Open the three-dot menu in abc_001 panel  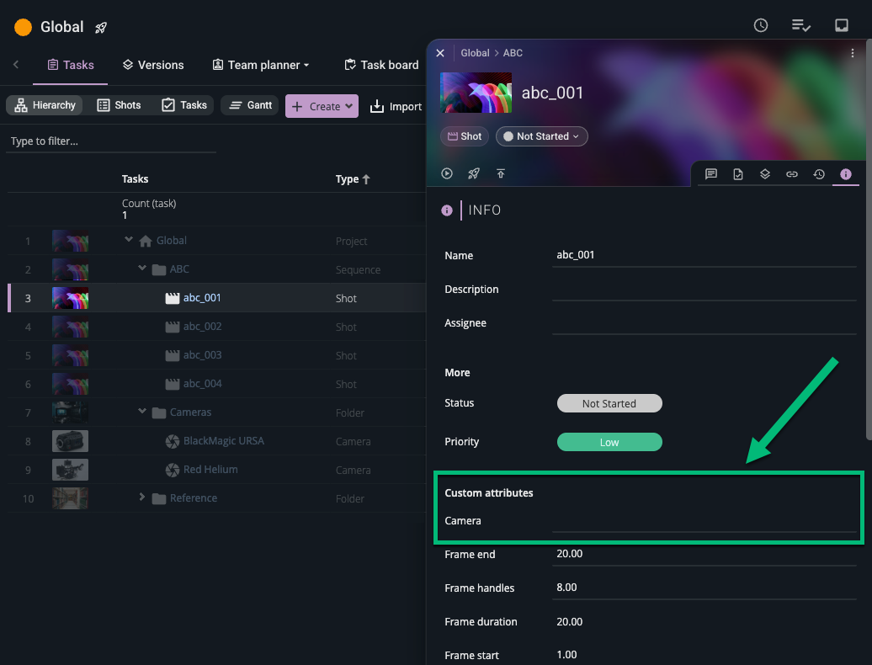coord(853,53)
